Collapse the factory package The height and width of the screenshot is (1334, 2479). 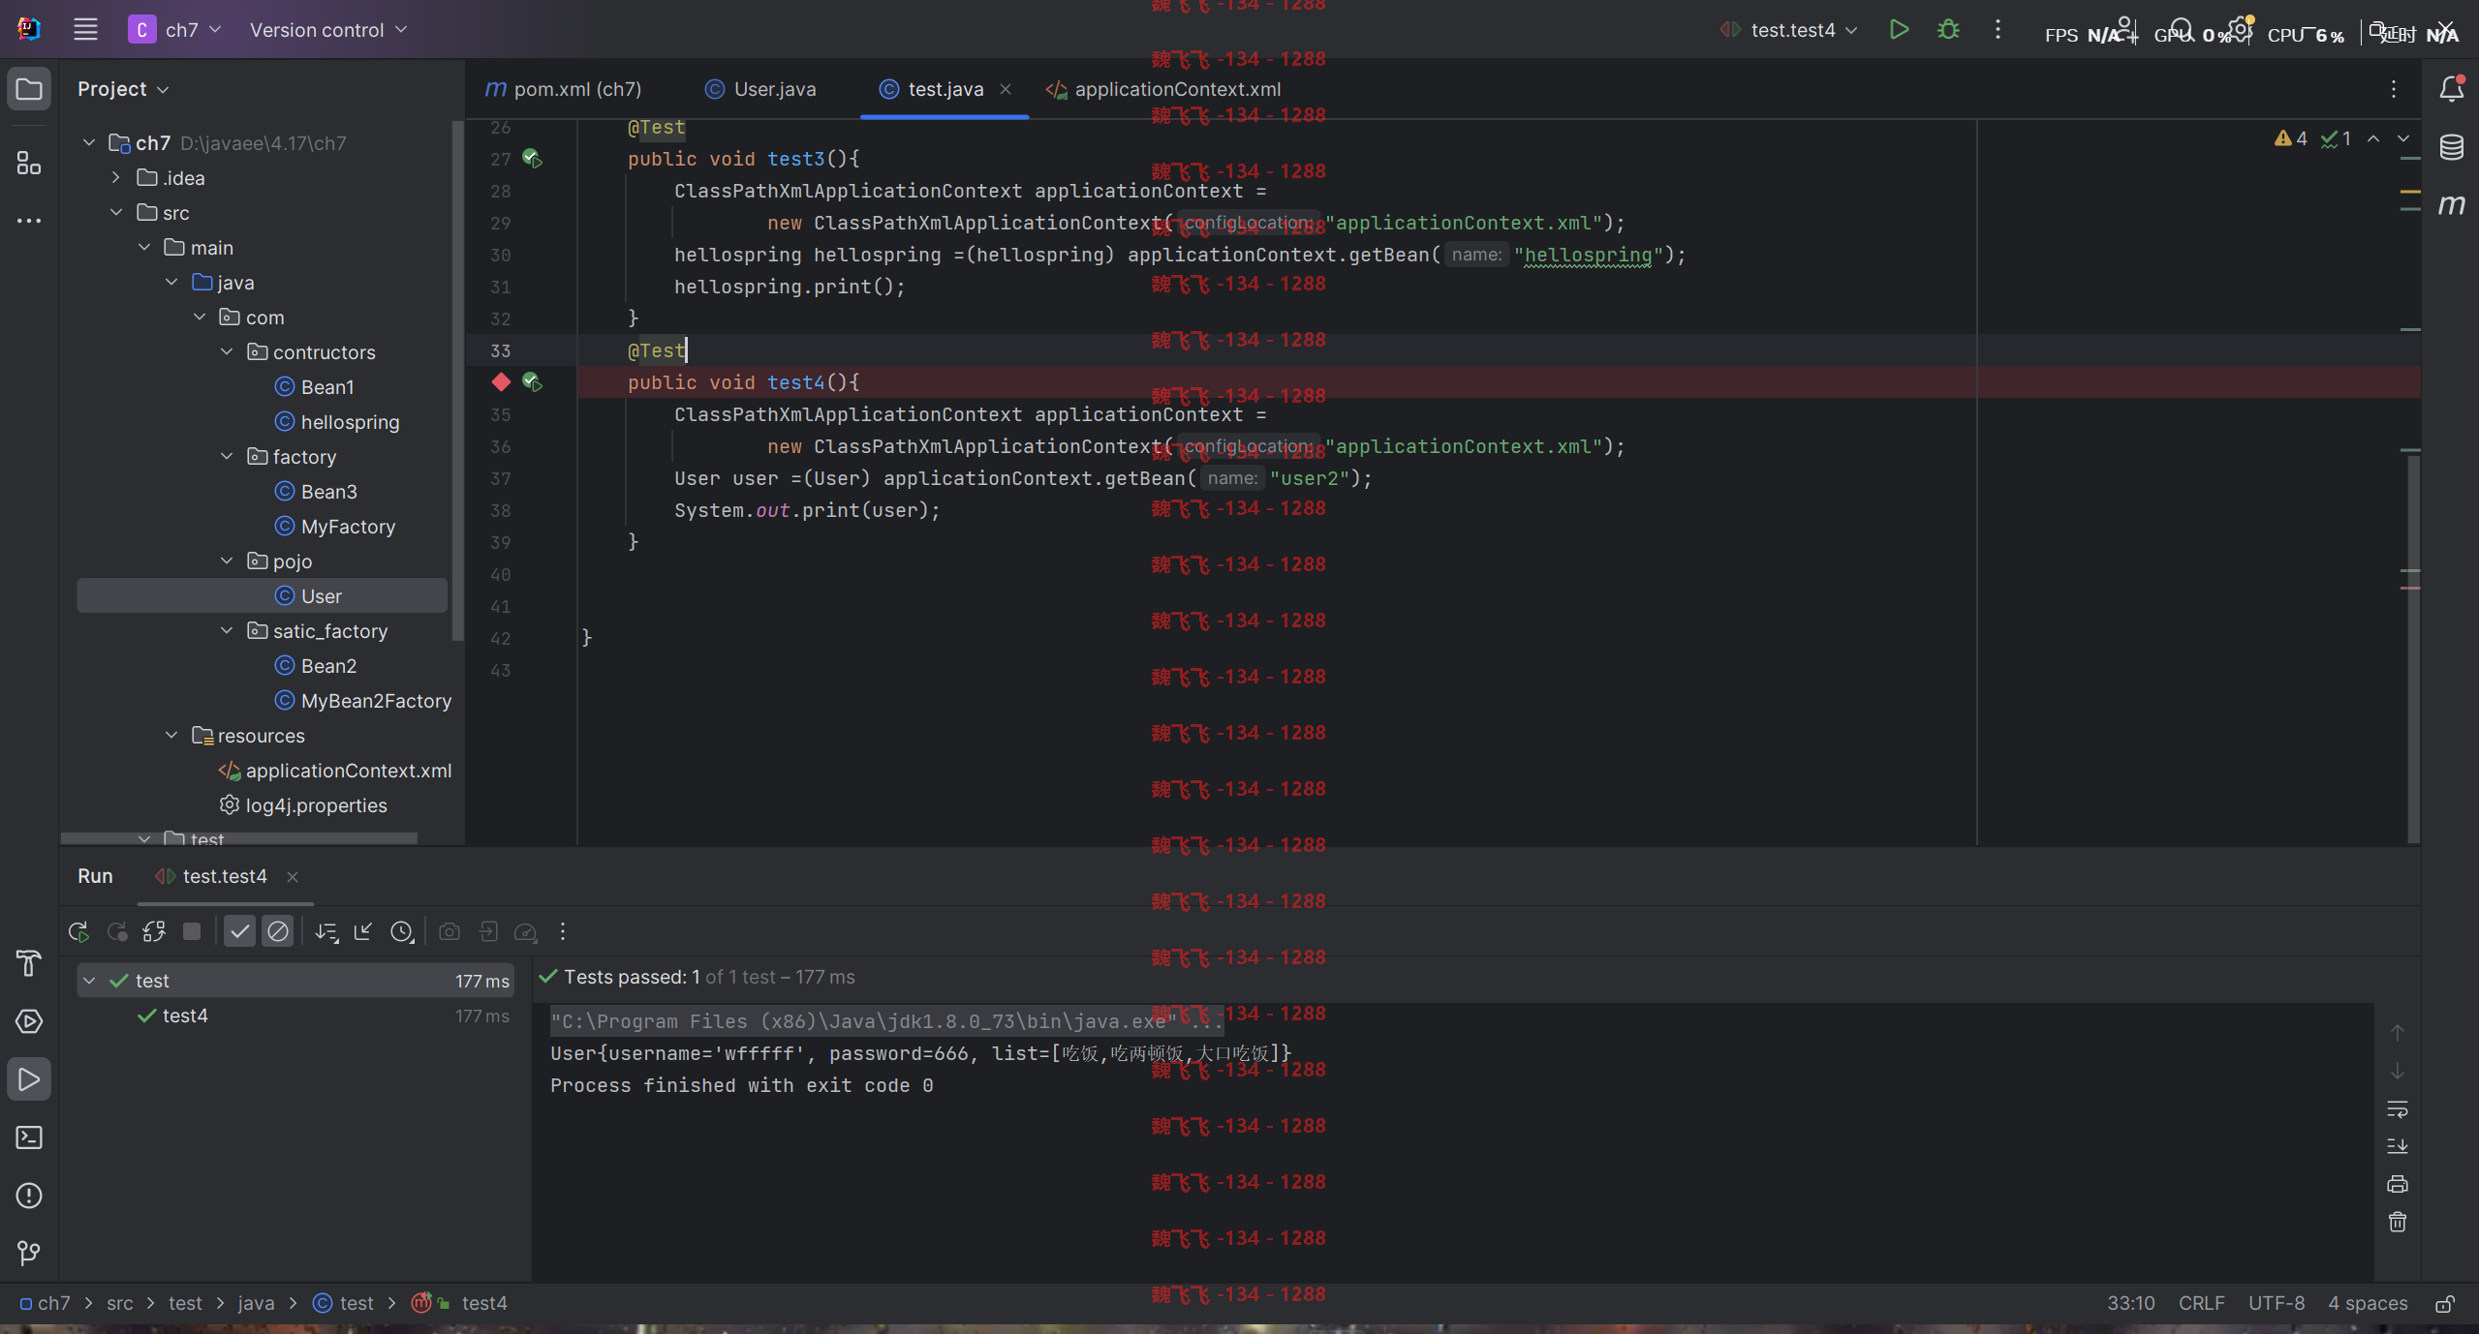[x=227, y=457]
